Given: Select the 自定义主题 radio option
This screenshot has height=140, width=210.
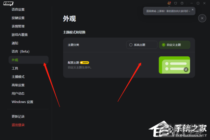Looking at the screenshot, I should [175, 45].
